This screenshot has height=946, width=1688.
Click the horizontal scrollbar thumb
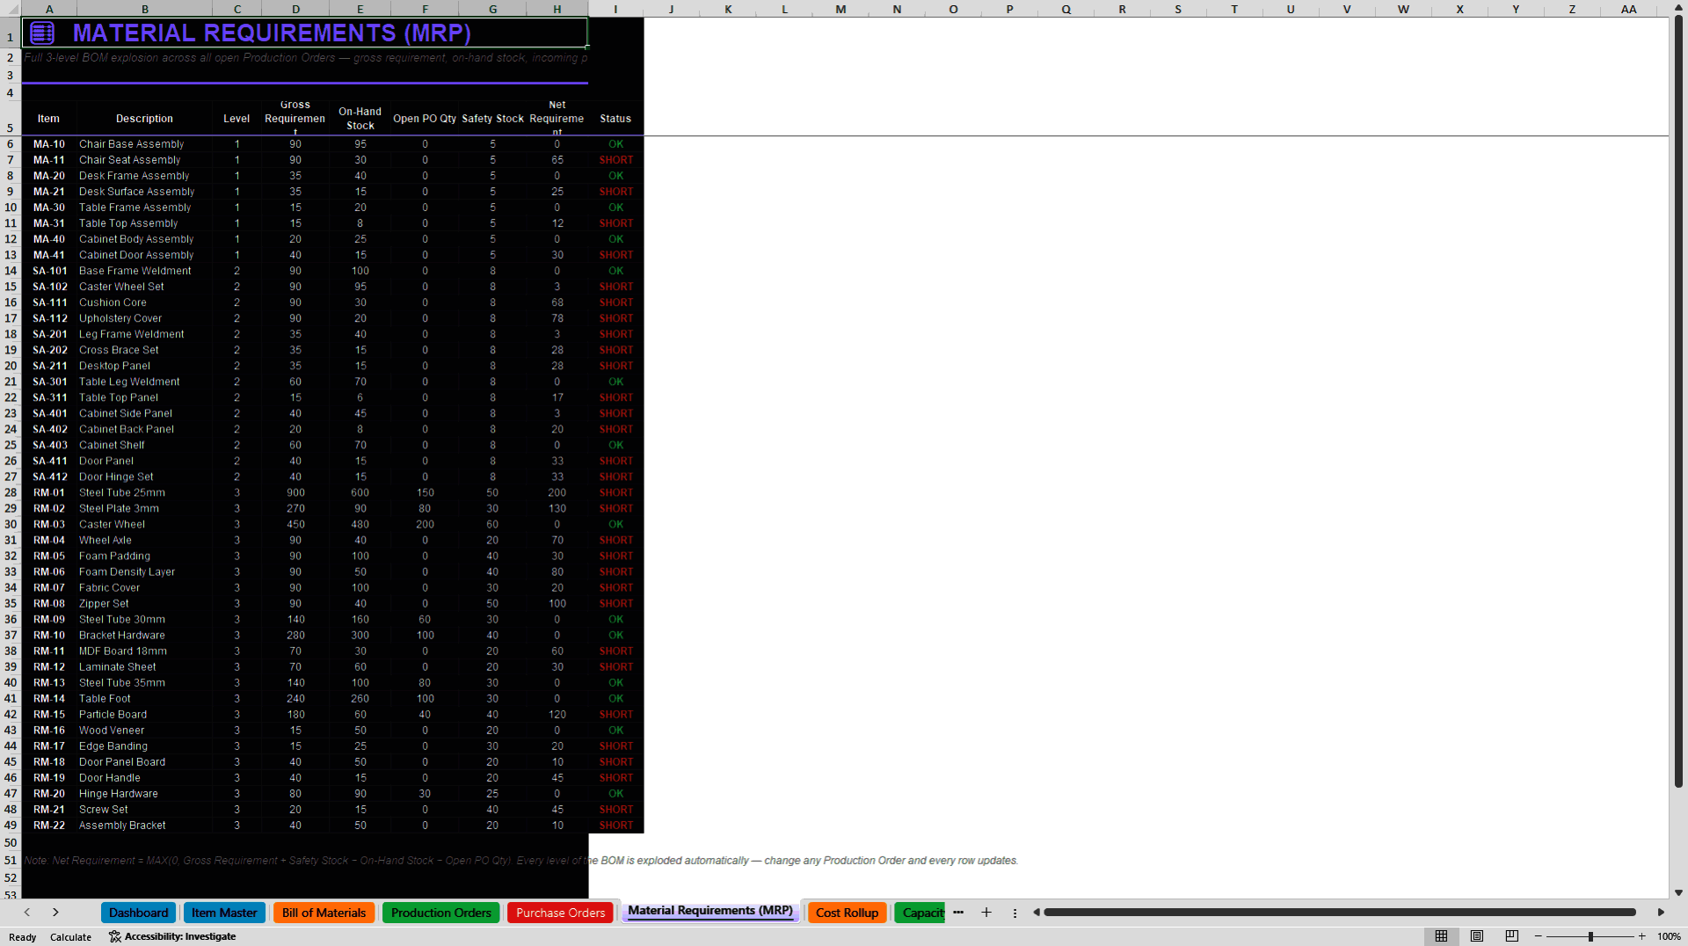(1340, 913)
